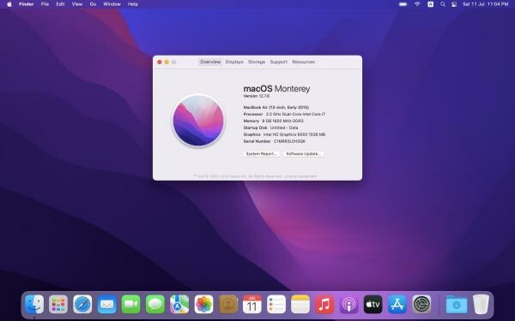Click the MacBook Air model line
The image size is (515, 321).
pos(276,108)
